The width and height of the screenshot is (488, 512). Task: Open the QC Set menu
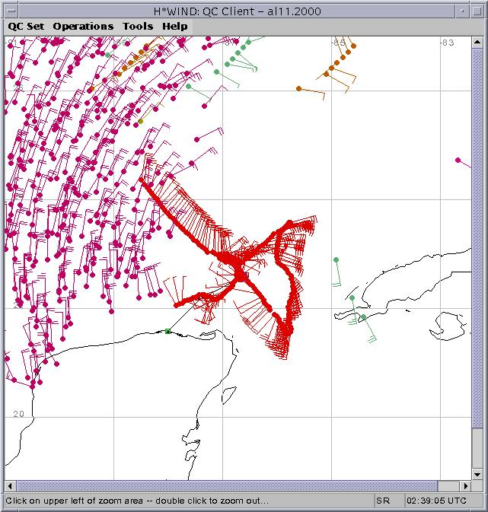(x=26, y=26)
